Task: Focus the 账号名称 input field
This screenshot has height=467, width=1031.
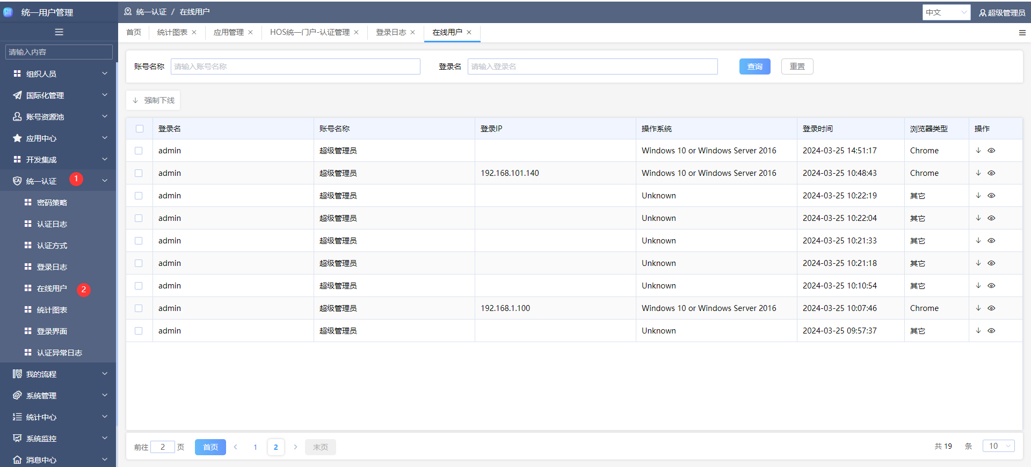Action: coord(295,66)
